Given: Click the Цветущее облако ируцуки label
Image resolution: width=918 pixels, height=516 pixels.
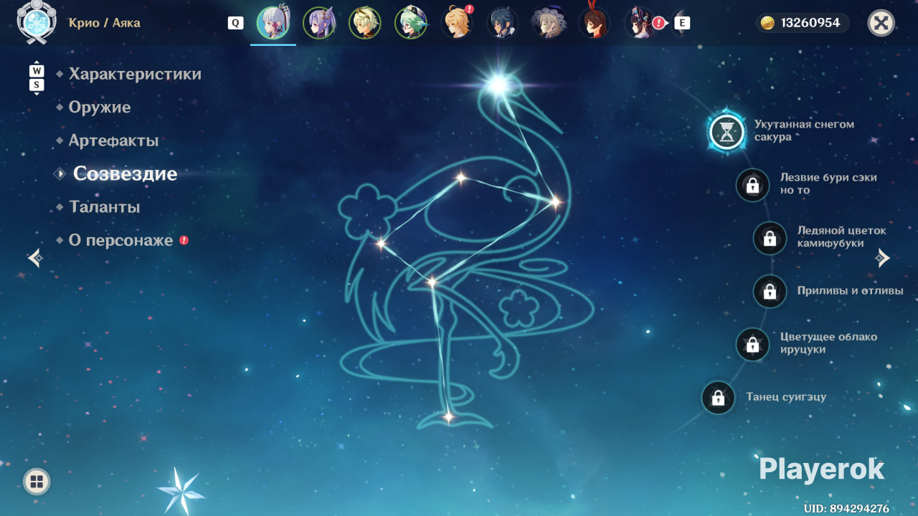Looking at the screenshot, I should 828,343.
